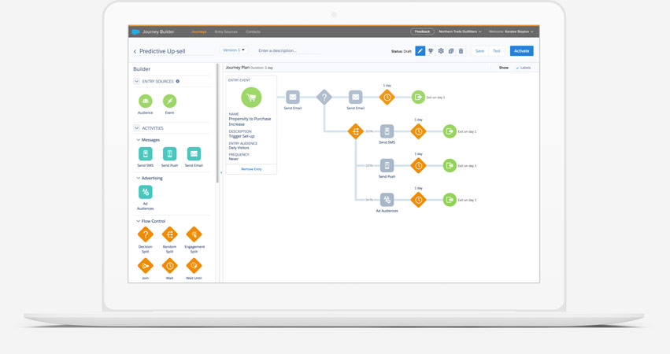The width and height of the screenshot is (670, 354).
Task: Pick the Send SMS activity in Messages
Action: tap(146, 154)
